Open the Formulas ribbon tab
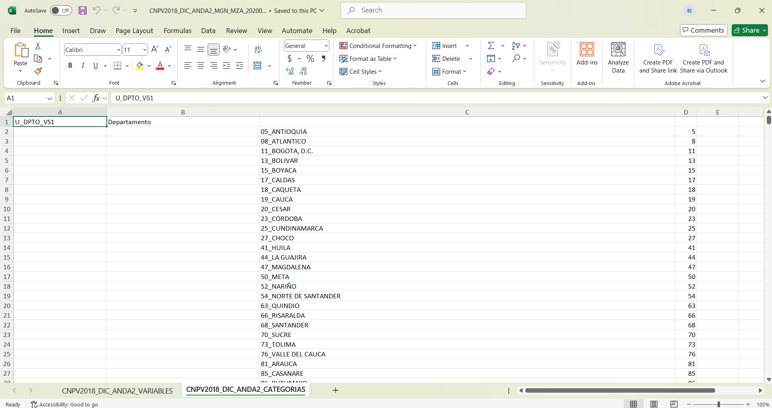The image size is (772, 408). (177, 31)
